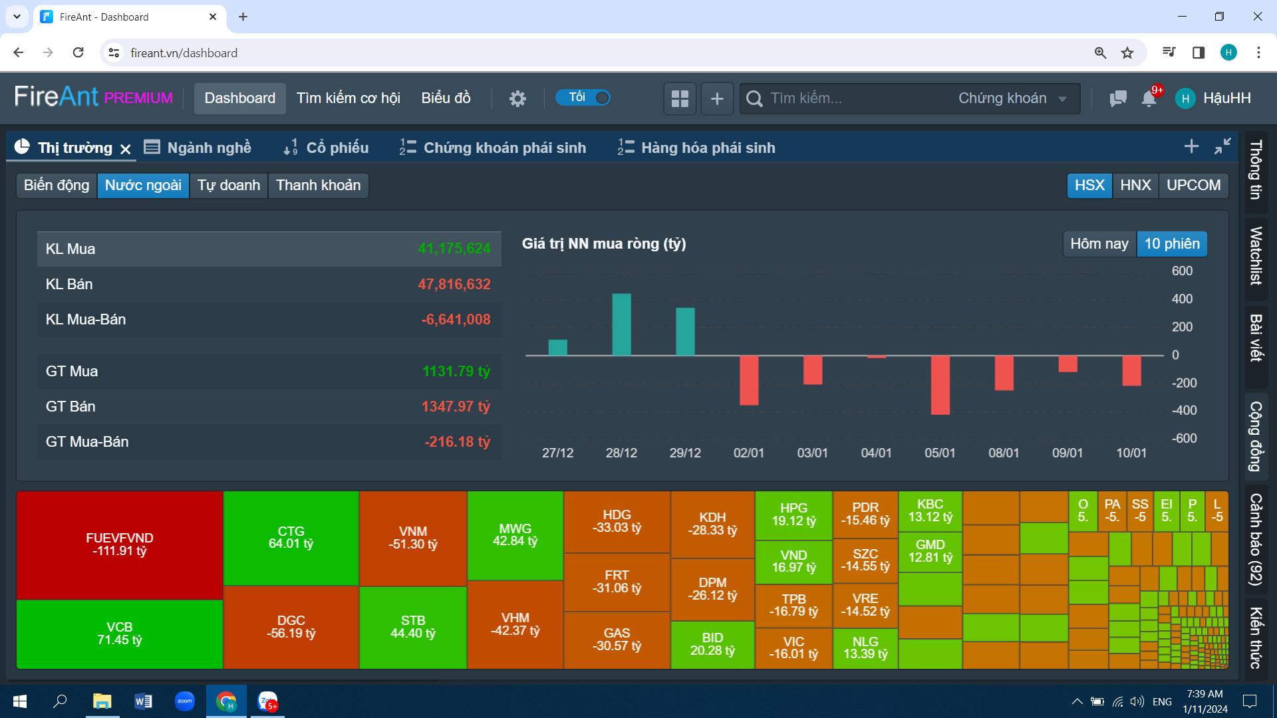The height and width of the screenshot is (718, 1277).
Task: Click the Tìm kiếm search field
Action: pyautogui.click(x=851, y=98)
